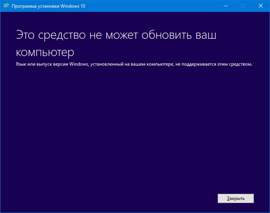This screenshot has height=213, width=270.
Task: Click the message starting Язык или выпуск версии
Action: [134, 64]
